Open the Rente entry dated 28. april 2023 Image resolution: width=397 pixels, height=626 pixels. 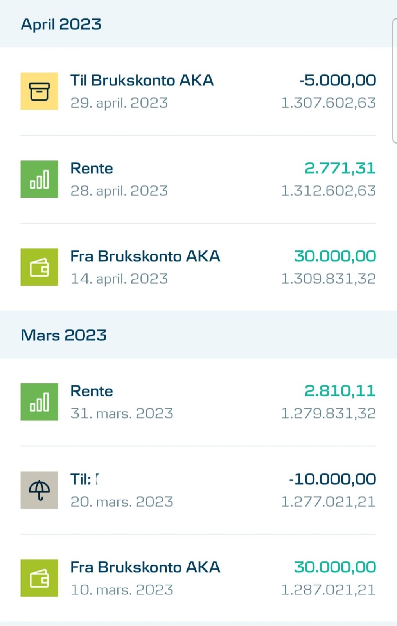pos(198,179)
